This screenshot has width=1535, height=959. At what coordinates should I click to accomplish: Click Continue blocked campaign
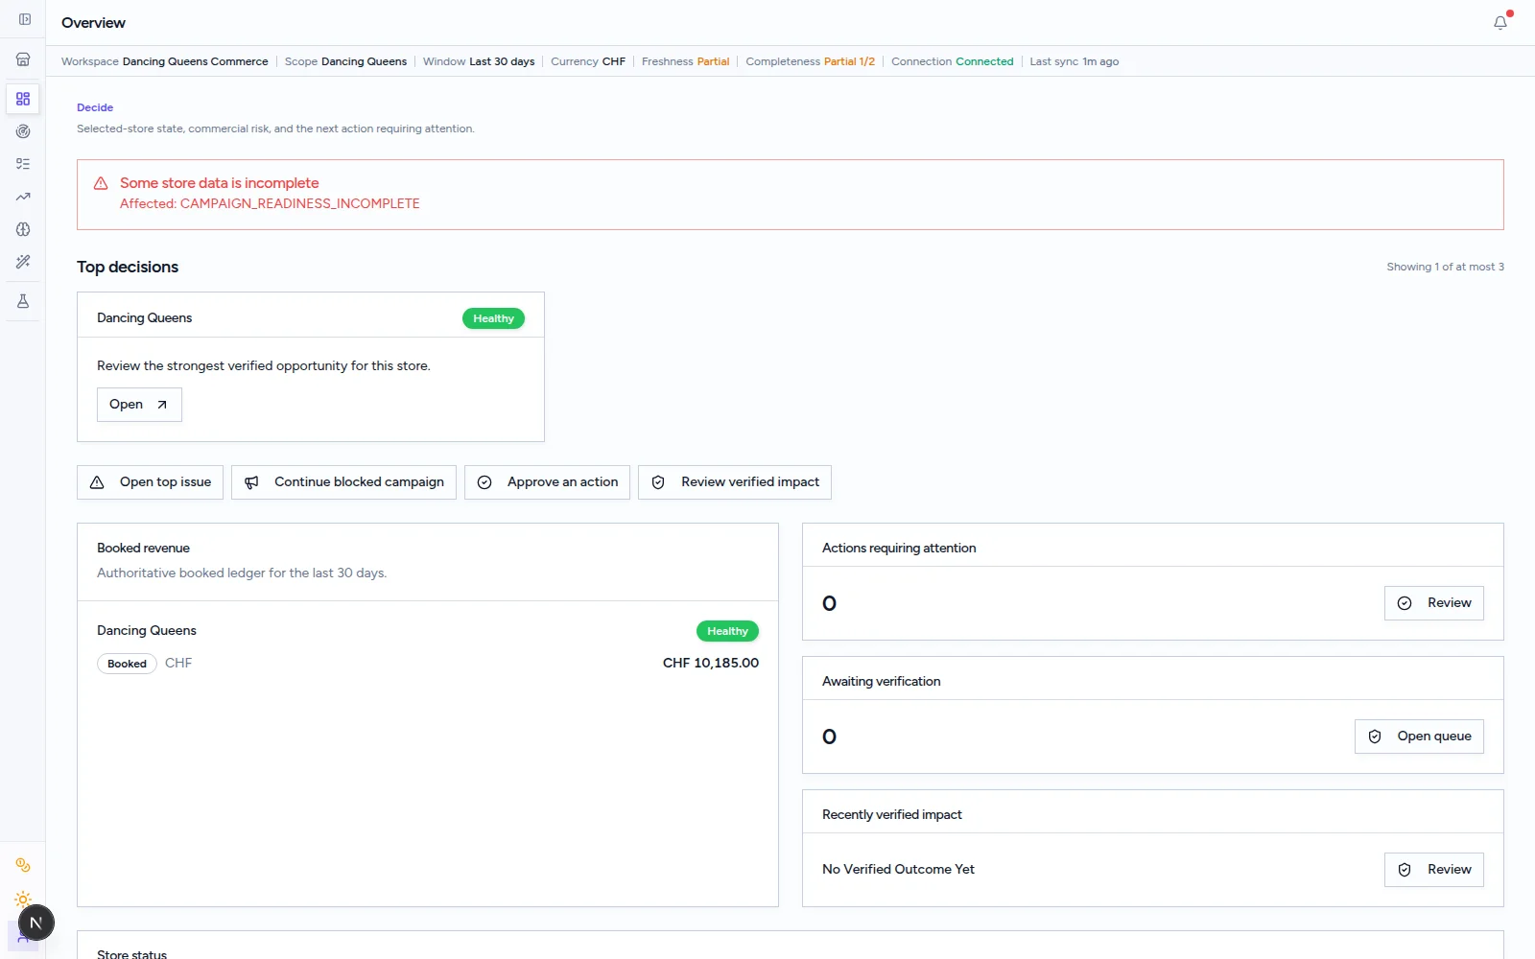point(343,482)
